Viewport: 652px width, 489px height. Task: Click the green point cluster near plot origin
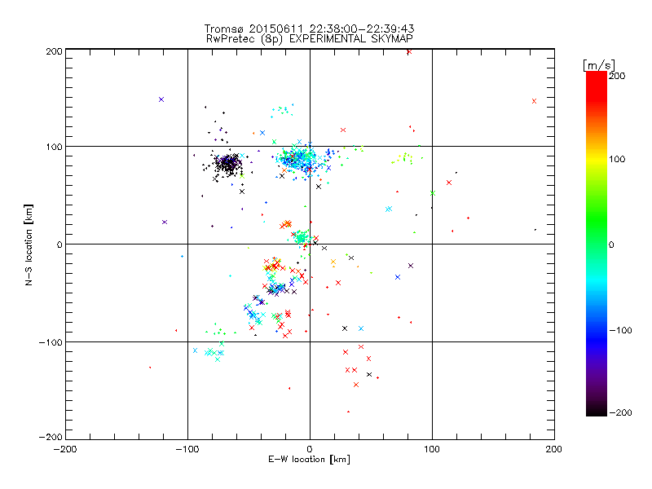(302, 237)
